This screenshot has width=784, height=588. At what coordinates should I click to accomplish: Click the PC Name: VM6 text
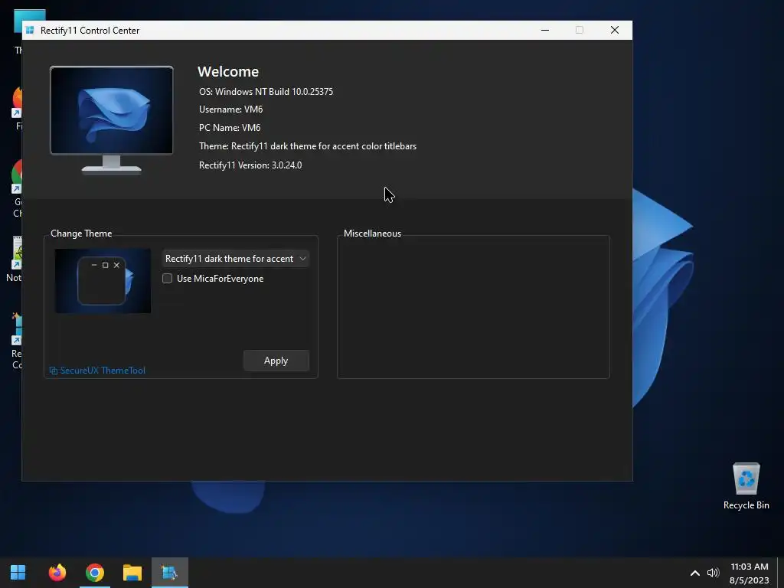click(x=230, y=128)
